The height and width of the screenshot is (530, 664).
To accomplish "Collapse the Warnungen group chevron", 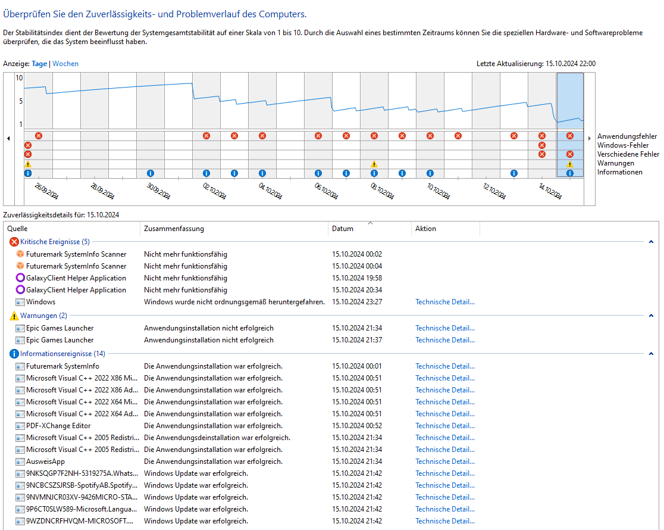I will [651, 316].
